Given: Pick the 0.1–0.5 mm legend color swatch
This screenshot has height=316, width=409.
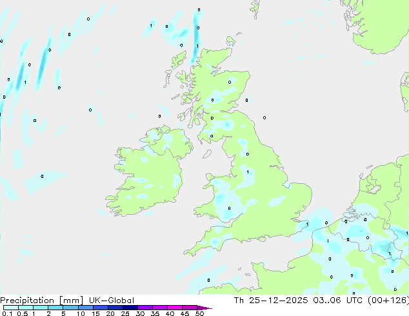Looking at the screenshot, I should (11, 308).
